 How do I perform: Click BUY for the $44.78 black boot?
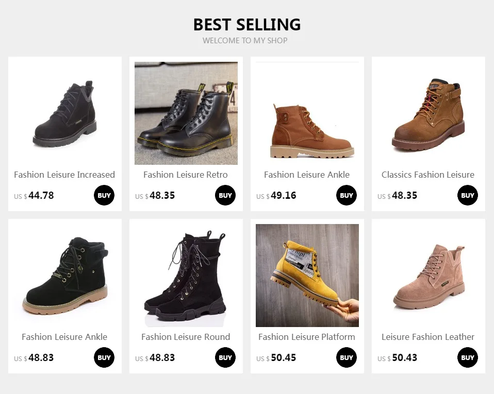(x=104, y=195)
